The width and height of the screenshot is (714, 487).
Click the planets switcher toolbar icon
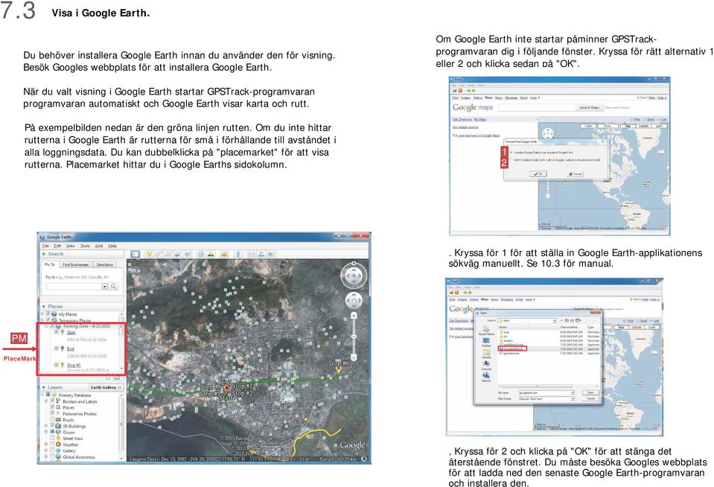pos(225,254)
